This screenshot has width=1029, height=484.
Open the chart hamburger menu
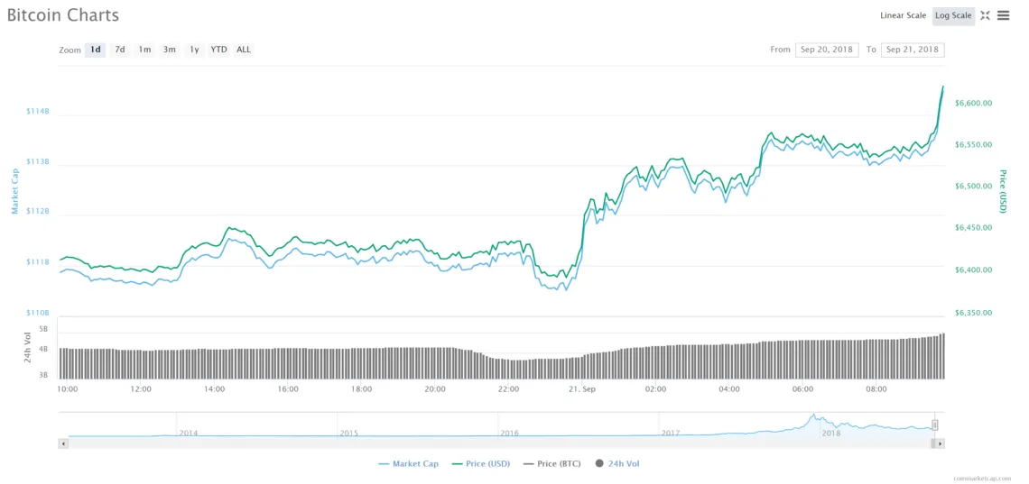pos(1003,15)
